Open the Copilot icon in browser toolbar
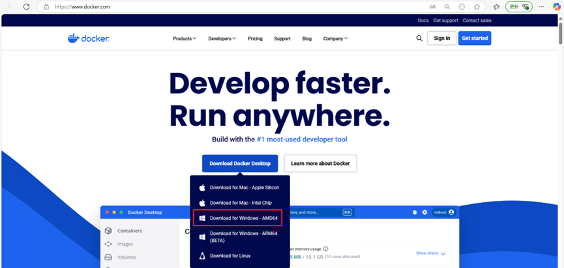Screen dimensions: 564x268 tap(556, 7)
